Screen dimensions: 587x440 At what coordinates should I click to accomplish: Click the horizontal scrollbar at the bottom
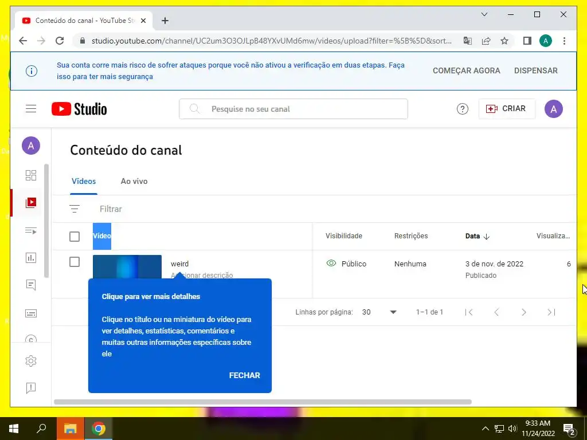263,402
